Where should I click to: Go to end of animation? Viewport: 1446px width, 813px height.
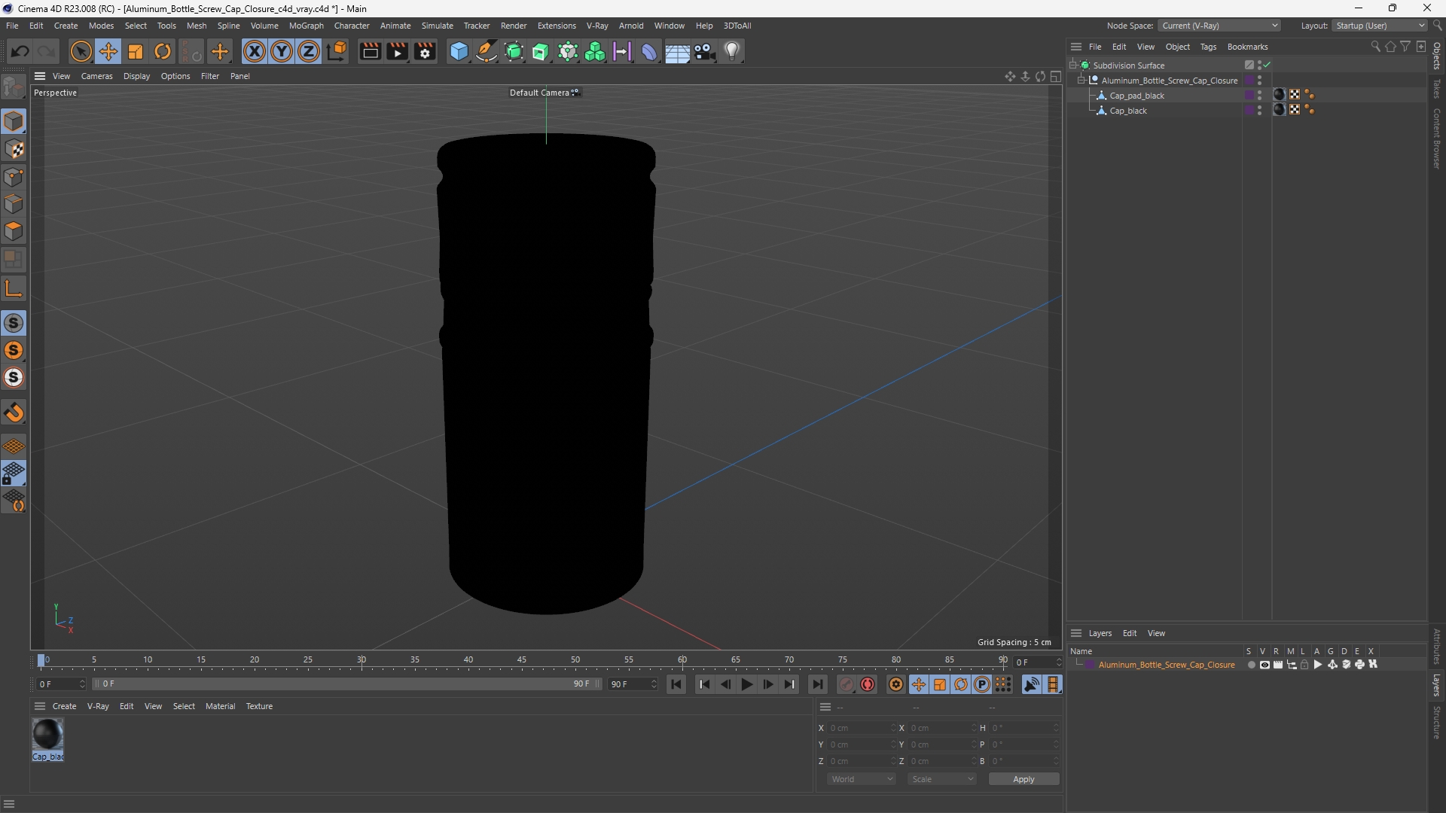click(x=817, y=684)
